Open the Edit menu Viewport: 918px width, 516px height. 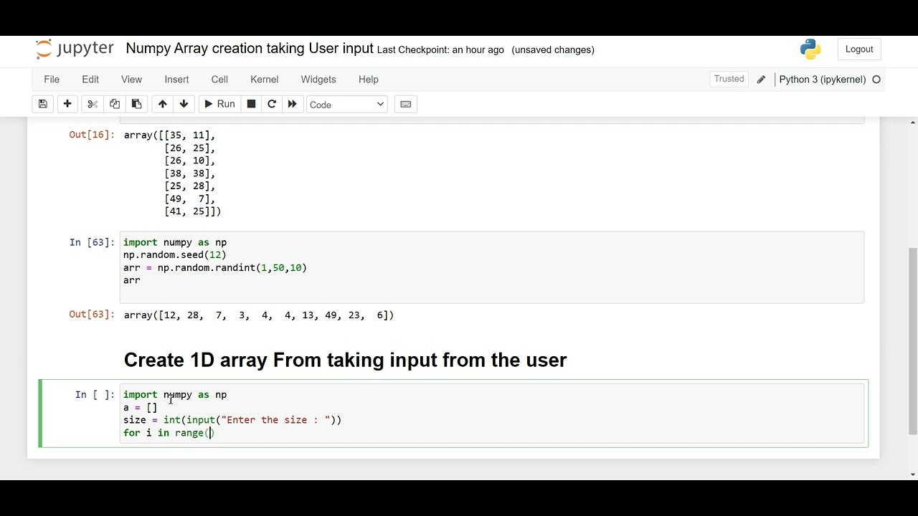point(90,80)
